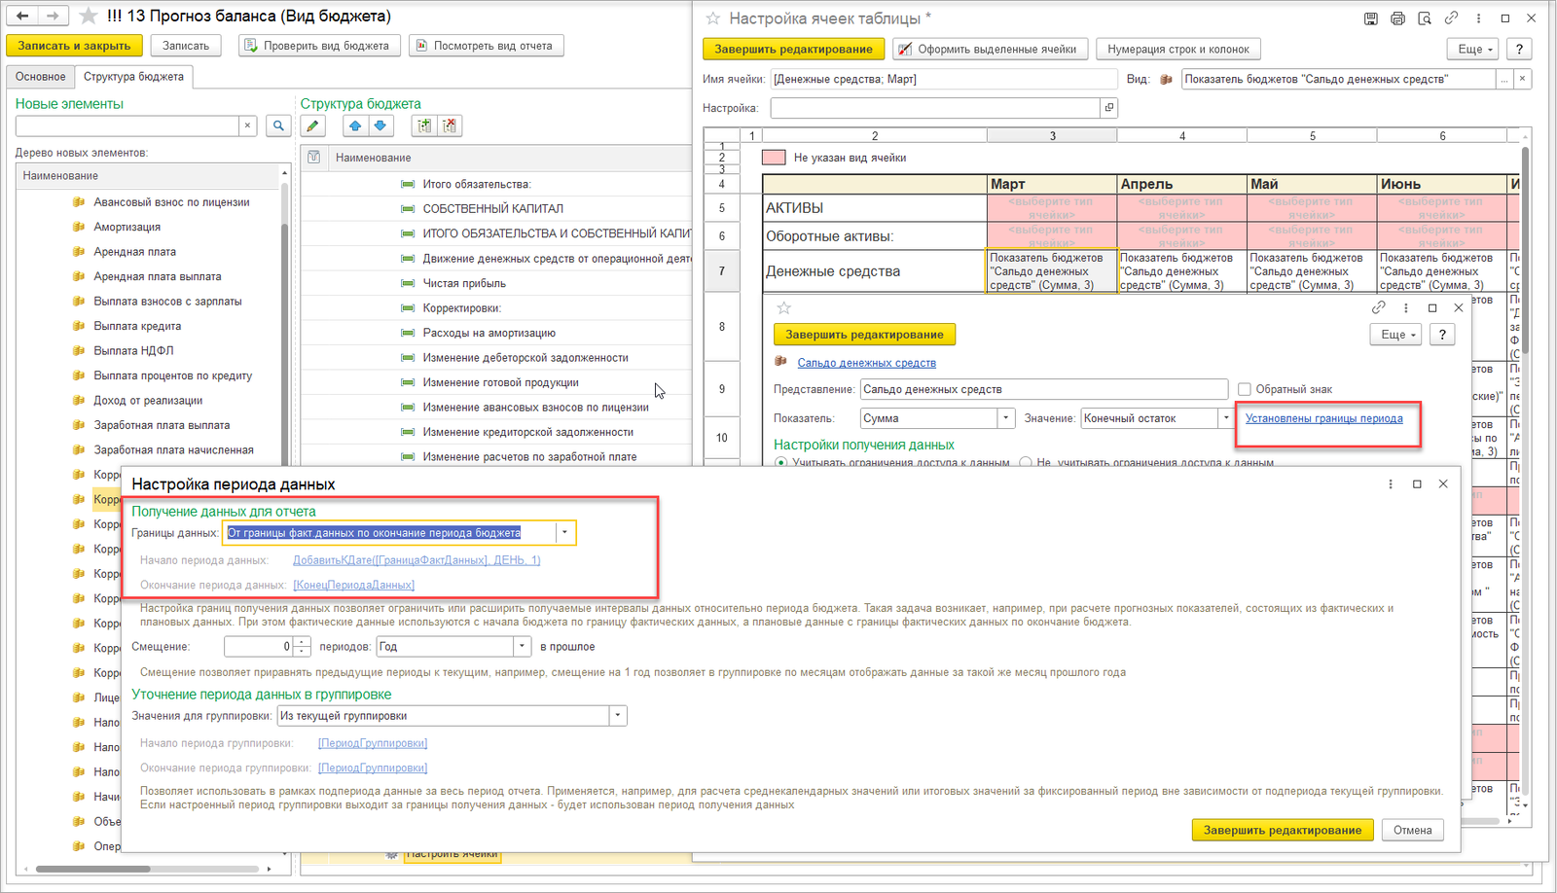Enable the Обратный знак checkbox
The height and width of the screenshot is (893, 1557).
(1244, 389)
